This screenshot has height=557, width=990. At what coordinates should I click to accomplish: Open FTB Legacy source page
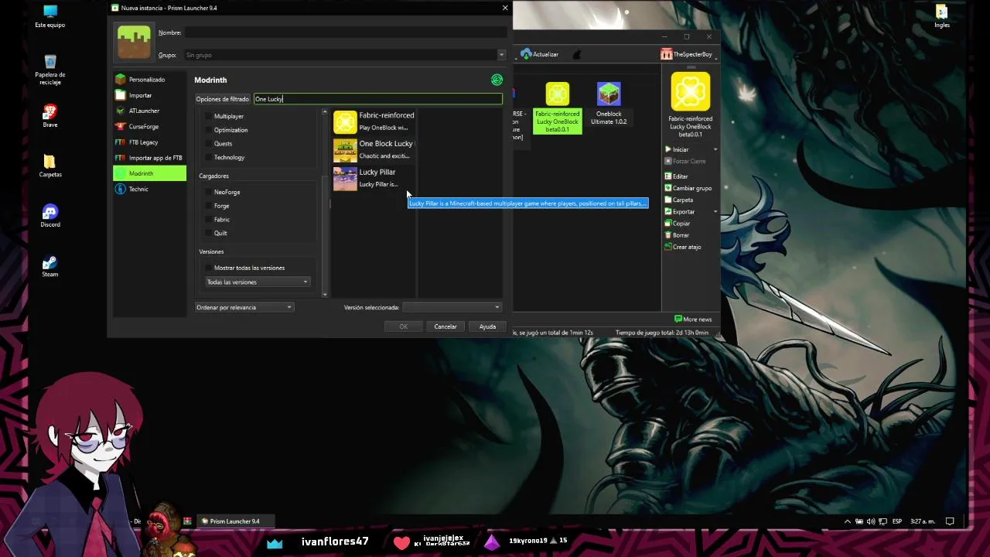tap(149, 142)
